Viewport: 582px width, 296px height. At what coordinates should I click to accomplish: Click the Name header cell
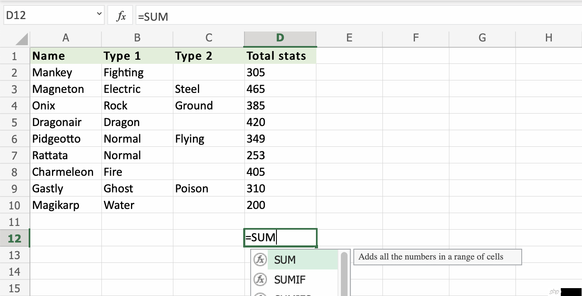[x=66, y=56]
